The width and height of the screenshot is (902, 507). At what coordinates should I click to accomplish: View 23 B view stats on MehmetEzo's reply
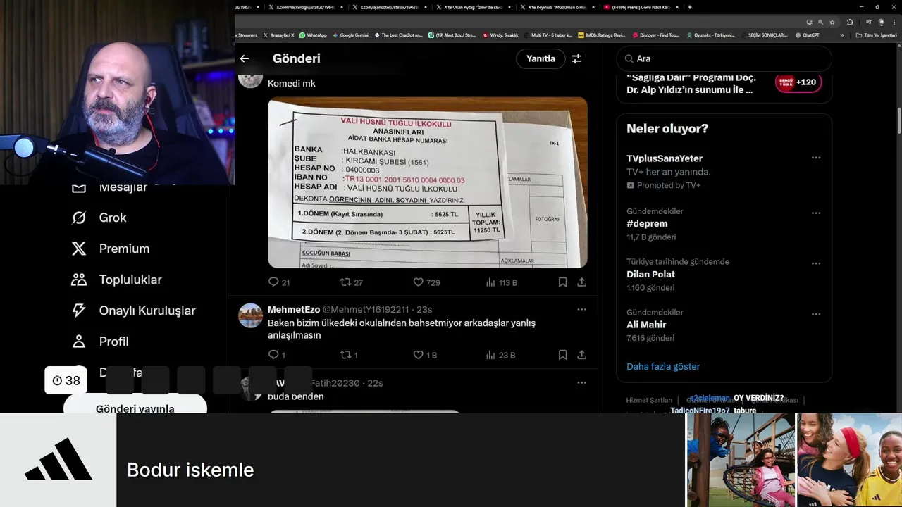click(x=500, y=356)
